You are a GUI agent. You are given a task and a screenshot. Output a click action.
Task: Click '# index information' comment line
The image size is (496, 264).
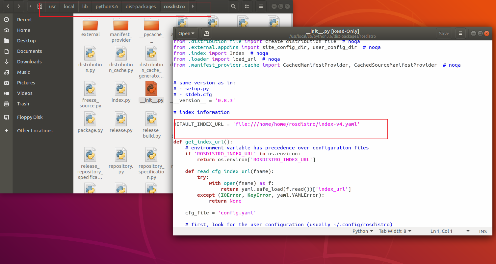coord(201,112)
